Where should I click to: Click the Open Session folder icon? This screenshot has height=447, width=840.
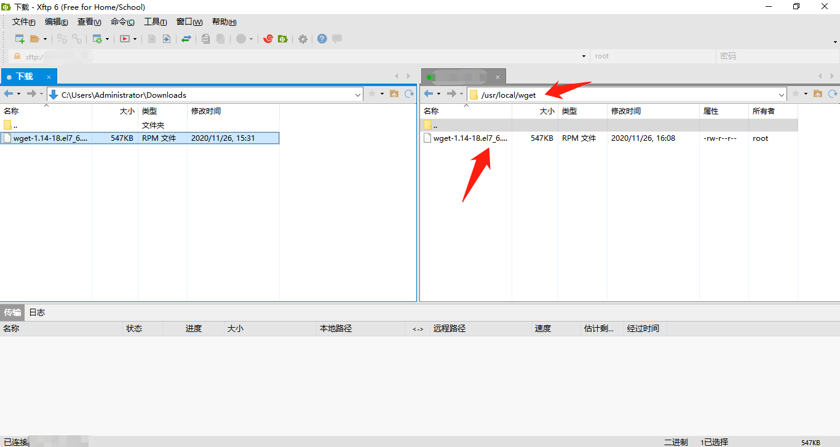click(34, 39)
